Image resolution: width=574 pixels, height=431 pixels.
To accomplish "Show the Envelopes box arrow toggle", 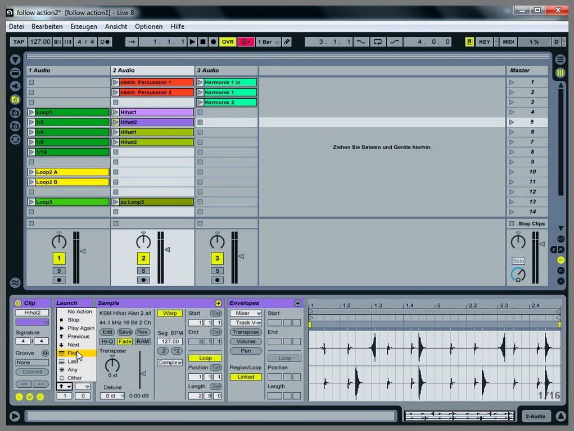I will pyautogui.click(x=297, y=303).
